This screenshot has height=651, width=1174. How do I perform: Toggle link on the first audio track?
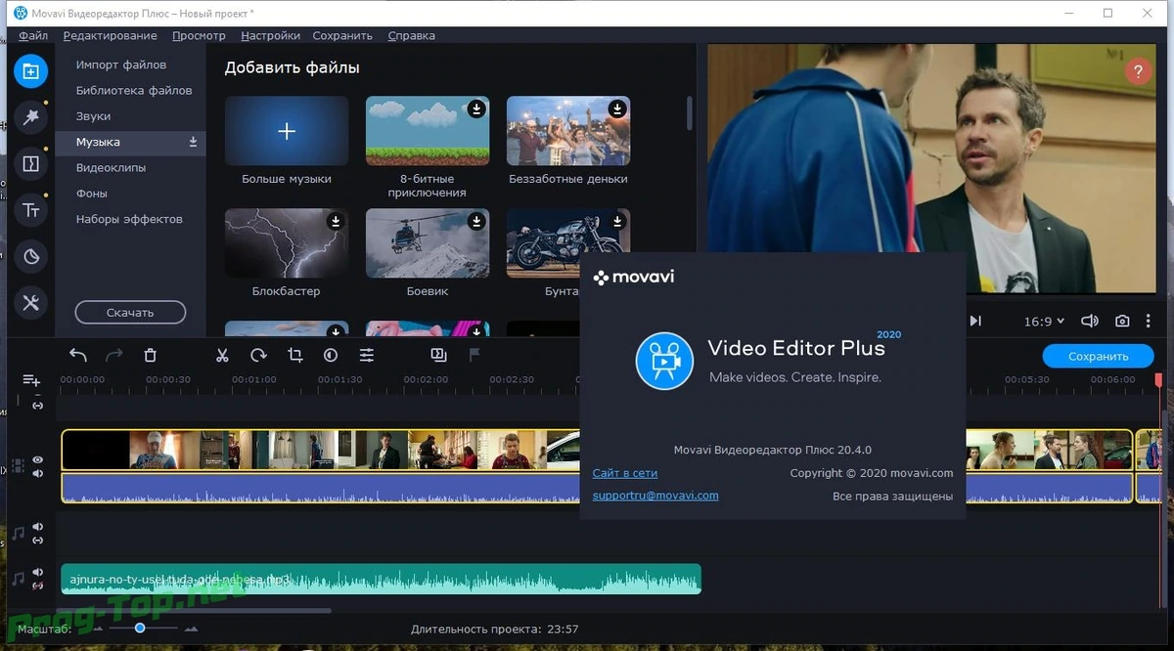point(37,540)
